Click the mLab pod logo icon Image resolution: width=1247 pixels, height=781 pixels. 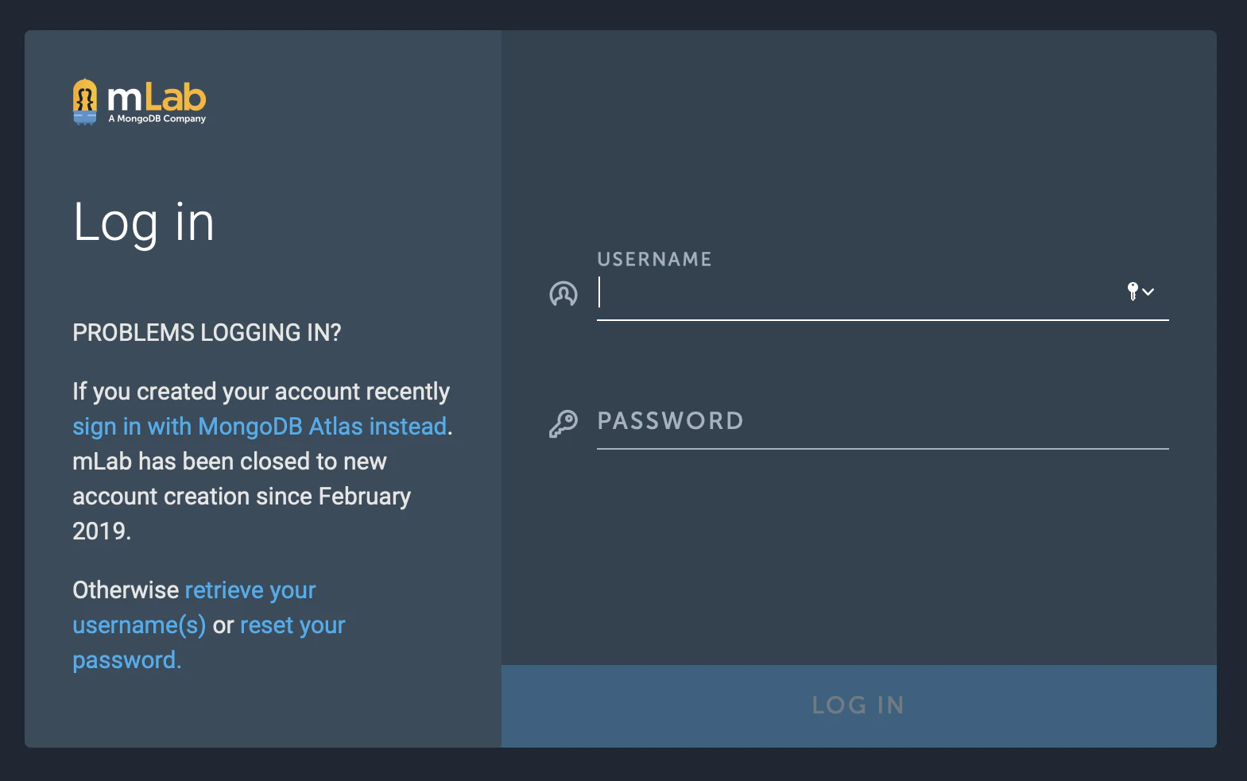point(85,102)
